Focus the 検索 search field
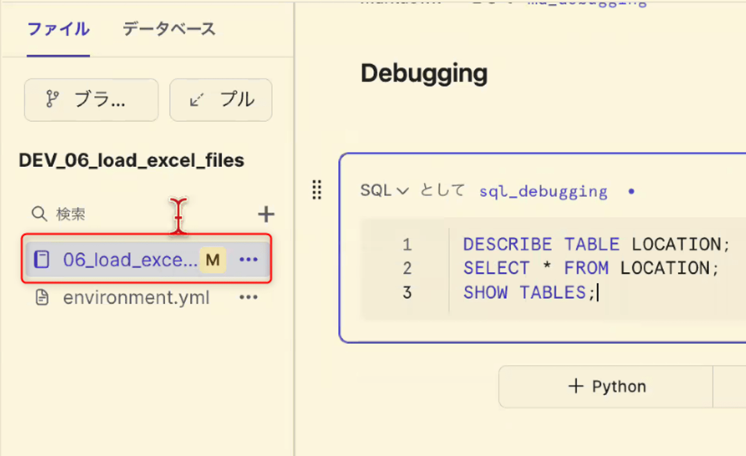Image resolution: width=746 pixels, height=456 pixels. 142,214
